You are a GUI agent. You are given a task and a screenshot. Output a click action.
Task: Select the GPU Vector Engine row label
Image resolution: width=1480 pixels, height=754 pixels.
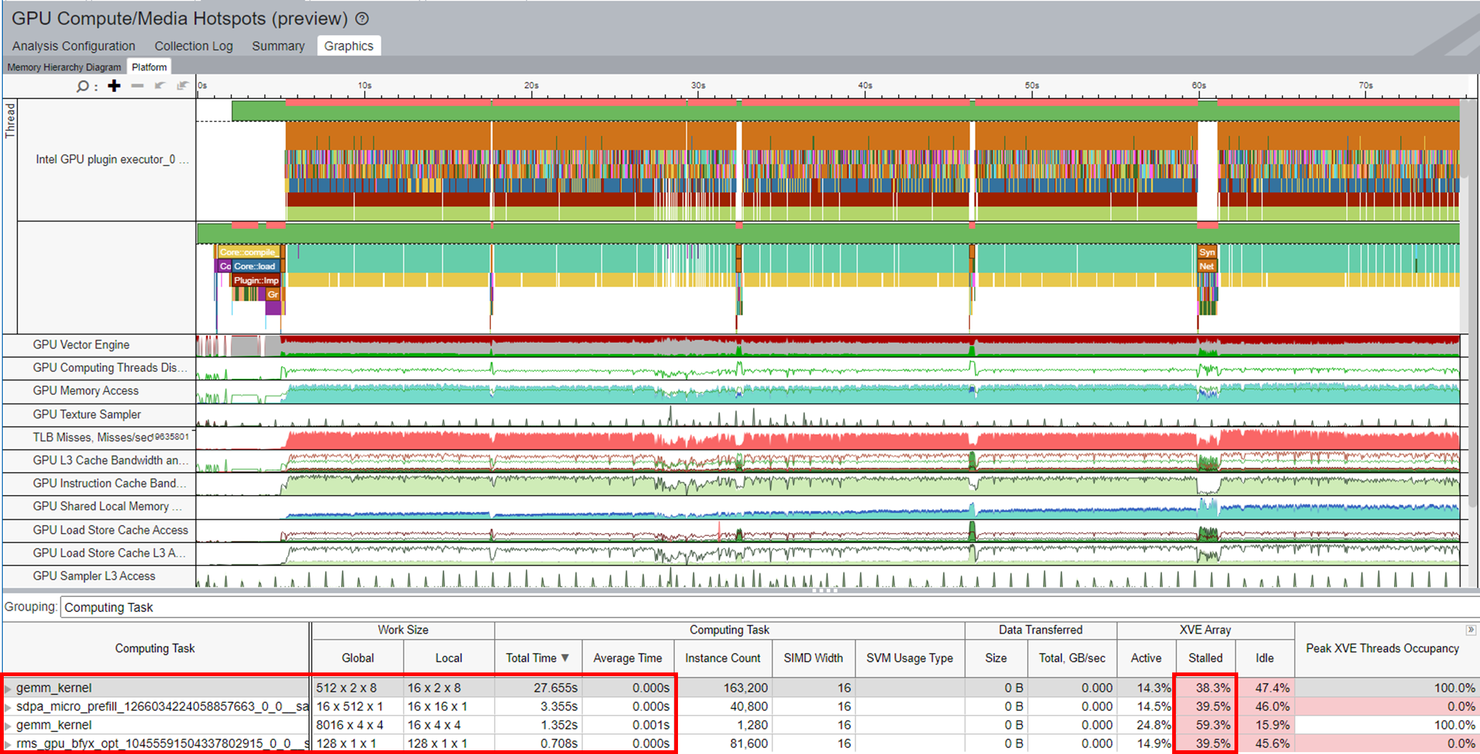tap(81, 345)
